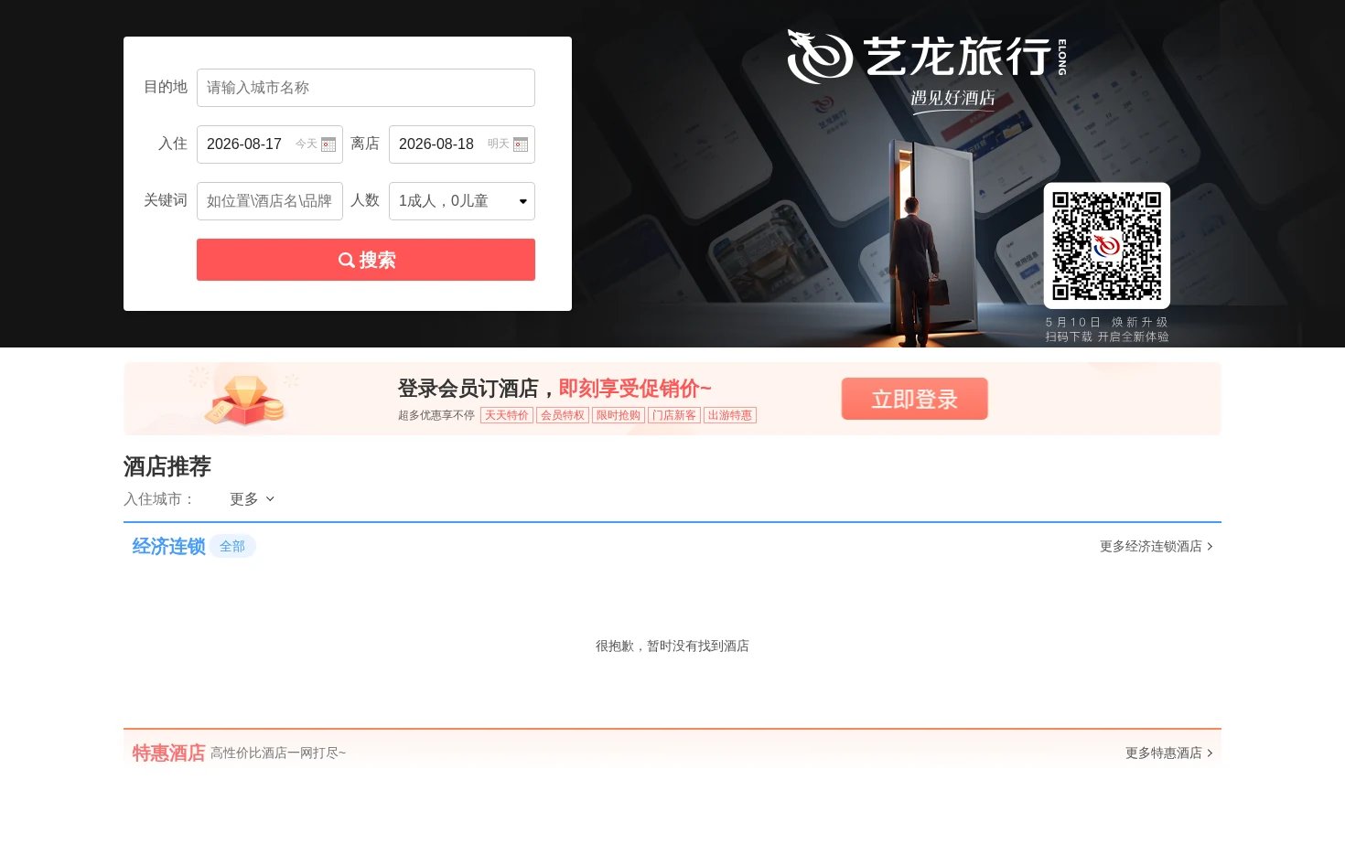
Task: Select the 全部 tag under 经济连锁
Action: click(x=232, y=547)
